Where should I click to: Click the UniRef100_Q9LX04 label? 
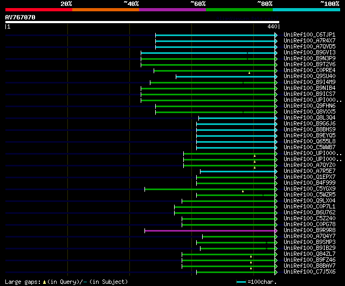pyautogui.click(x=309, y=201)
